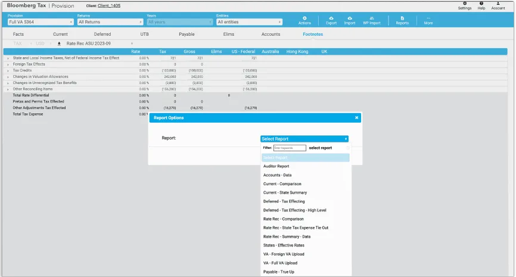This screenshot has width=516, height=277.
Task: Click the Client_1405 link
Action: (109, 5)
